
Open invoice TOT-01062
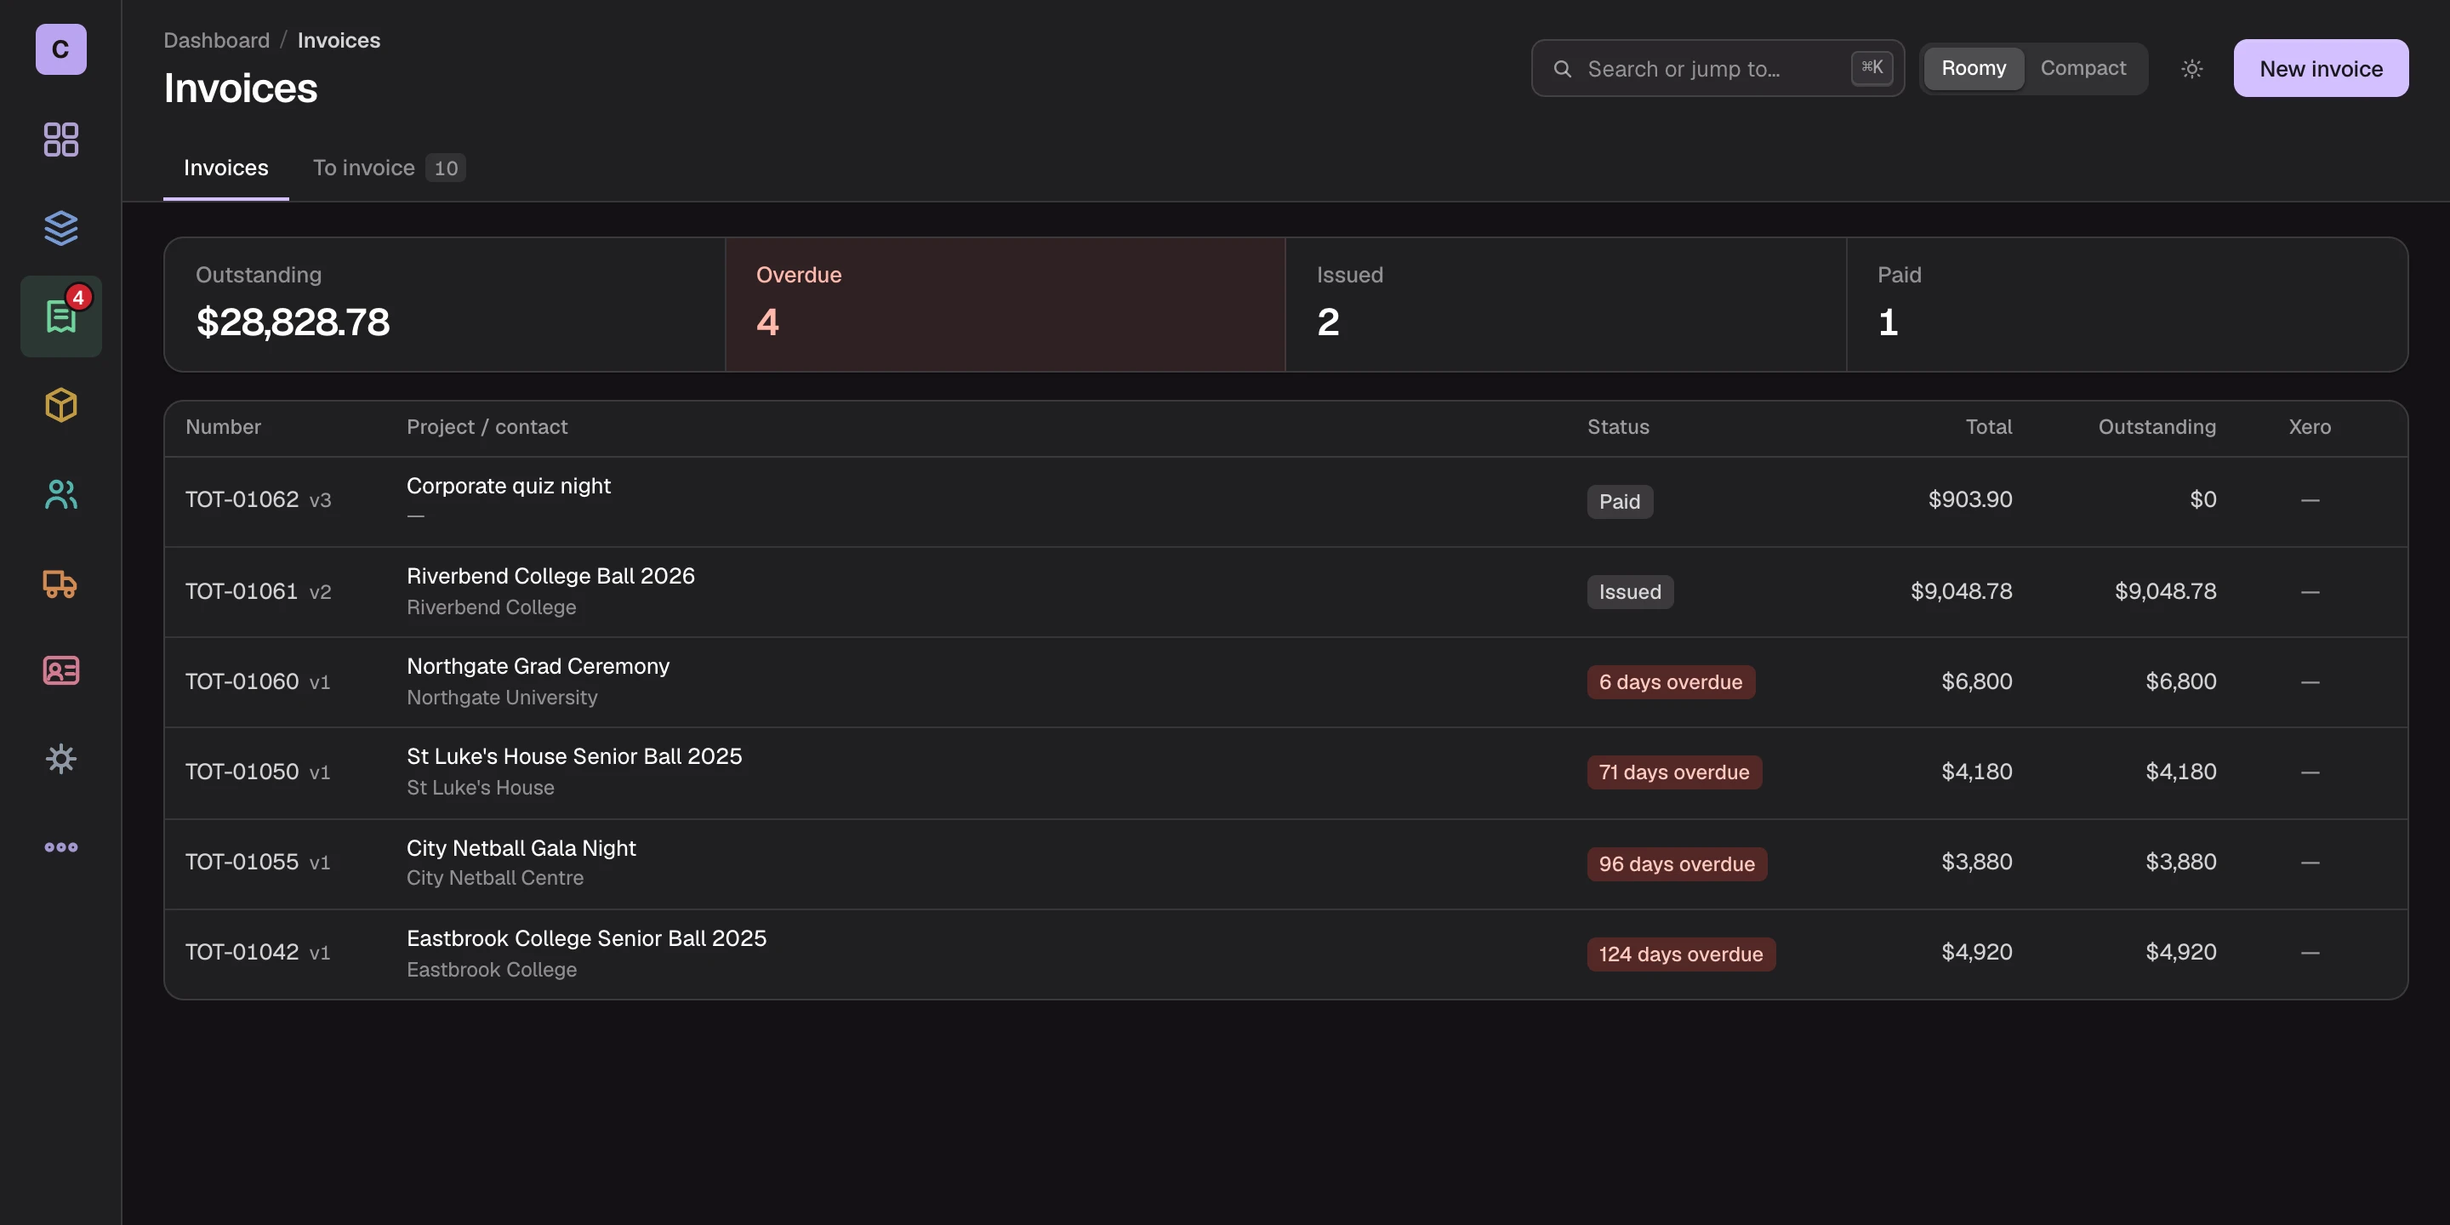coord(242,499)
